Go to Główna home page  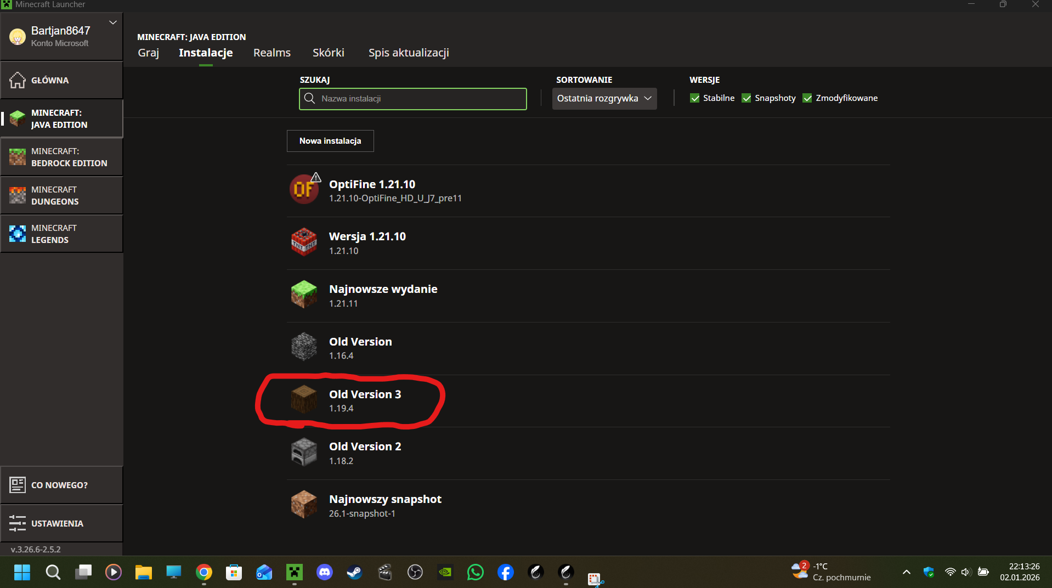(x=61, y=80)
